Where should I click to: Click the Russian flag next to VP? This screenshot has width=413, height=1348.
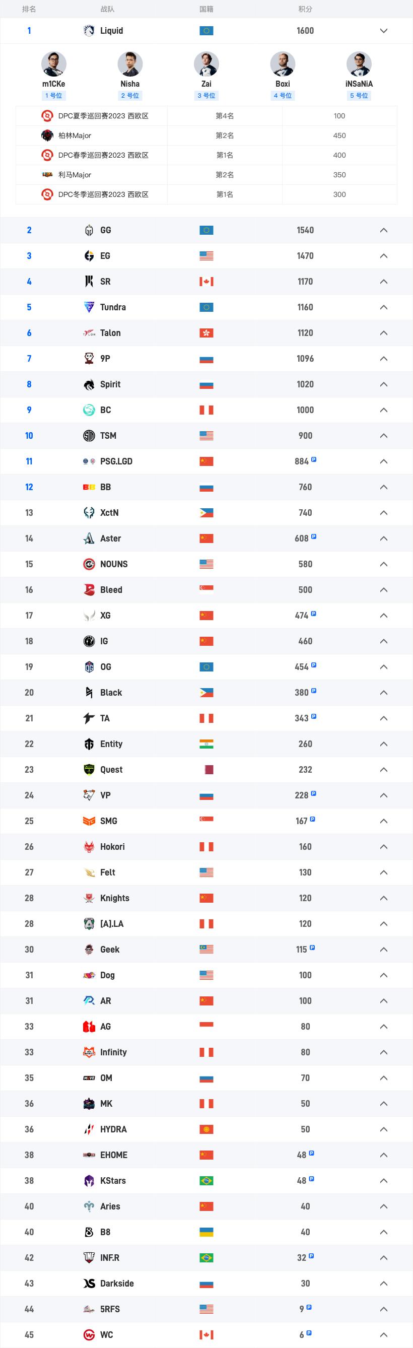(x=207, y=795)
